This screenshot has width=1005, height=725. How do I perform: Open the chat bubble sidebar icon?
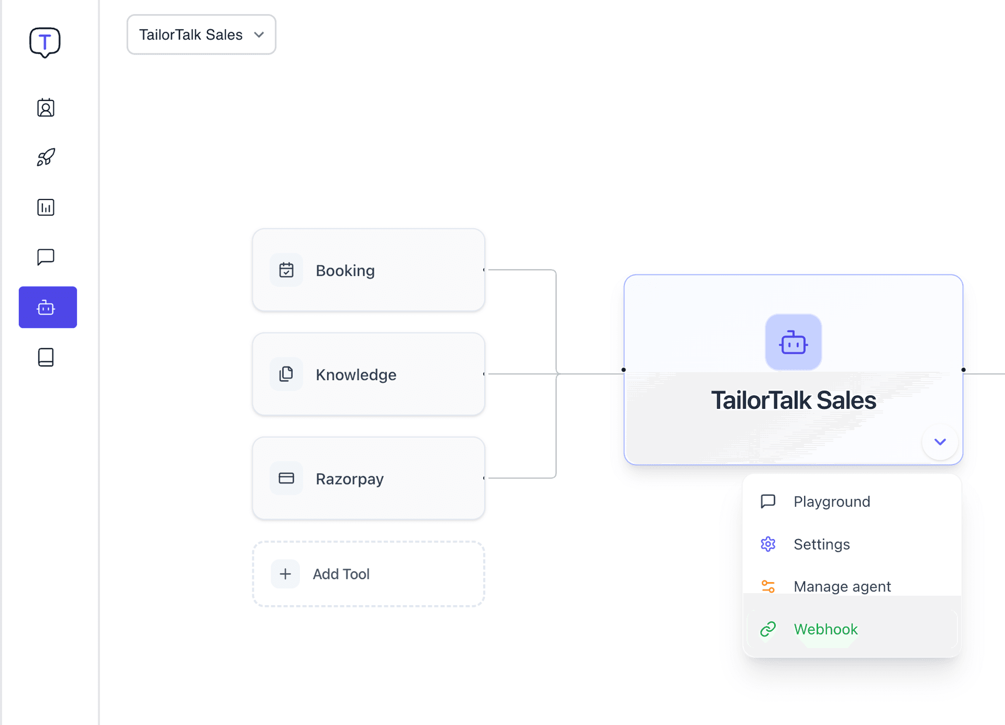[x=46, y=257]
